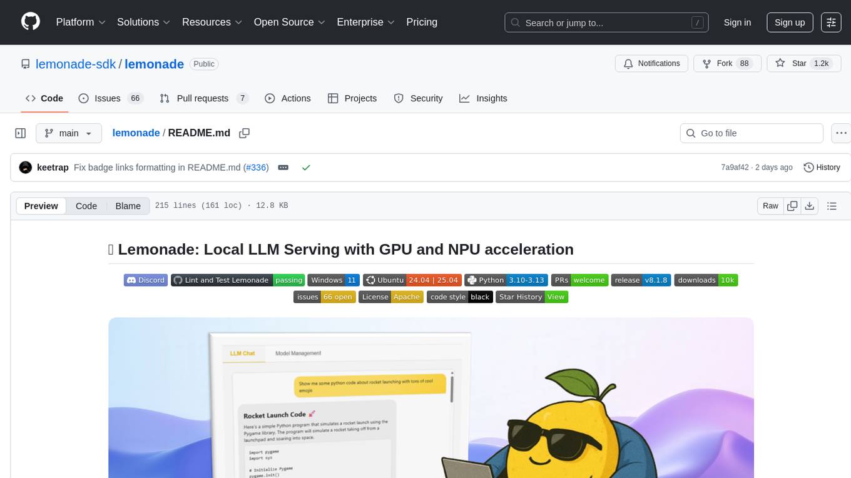Open the Lemonade app screenshot image

[x=431, y=398]
